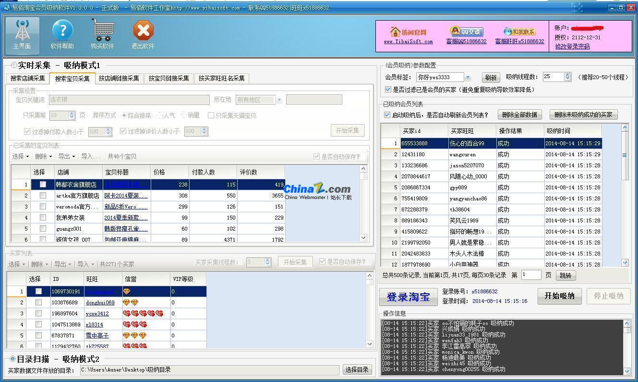The height and width of the screenshot is (382, 638).
Task: Click the page number input field
Action: click(x=531, y=275)
